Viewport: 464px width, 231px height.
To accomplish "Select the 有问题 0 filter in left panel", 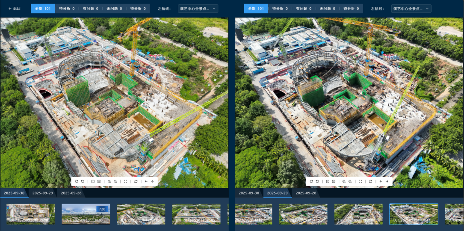I will coord(90,9).
